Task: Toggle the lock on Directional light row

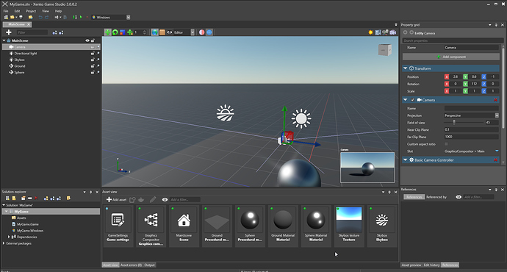Action: pyautogui.click(x=93, y=54)
